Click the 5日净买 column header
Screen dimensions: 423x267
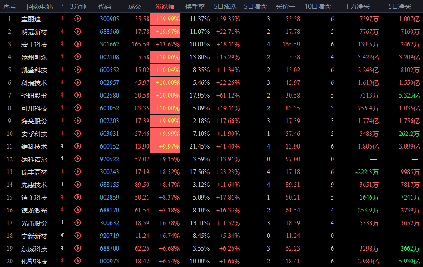[x=399, y=6]
